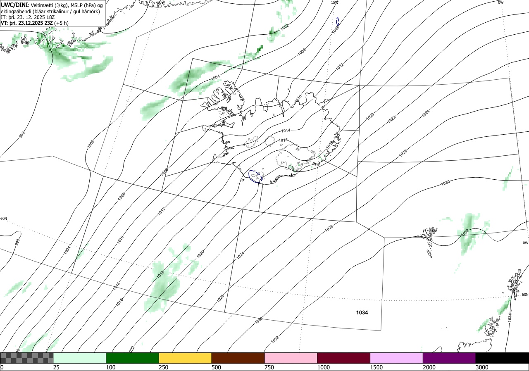Choose the deep purple 2000–3000 legend swatch

click(449, 358)
